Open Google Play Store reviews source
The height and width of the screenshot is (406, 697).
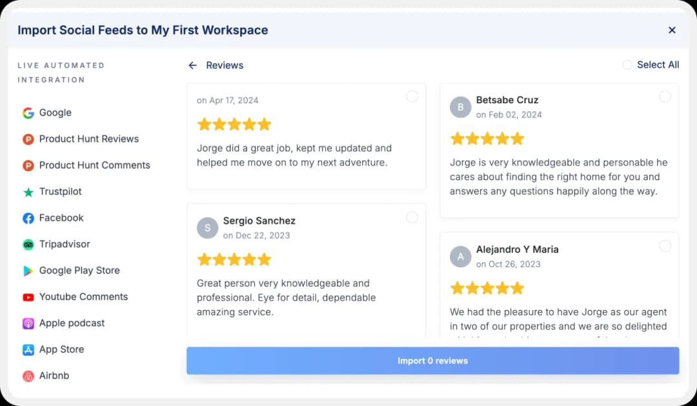[79, 270]
